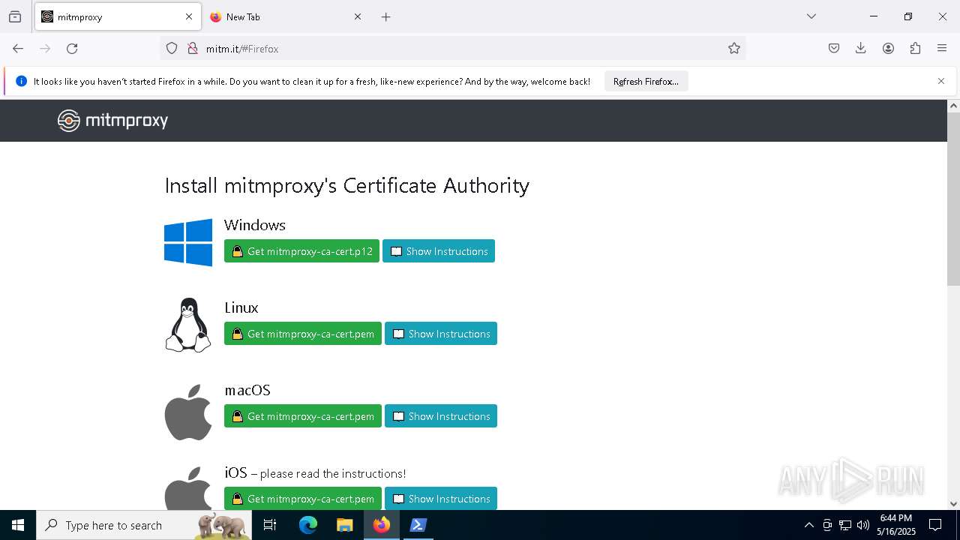Get mitmproxy-ca-cert.pem for iOS
This screenshot has height=540, width=960.
point(303,498)
